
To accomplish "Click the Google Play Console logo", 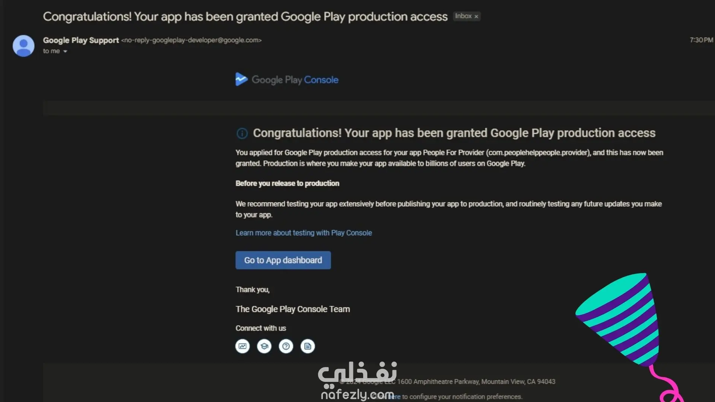I will click(x=287, y=80).
